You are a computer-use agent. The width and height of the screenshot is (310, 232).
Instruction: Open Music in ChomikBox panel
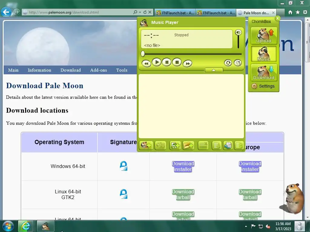coord(264,54)
